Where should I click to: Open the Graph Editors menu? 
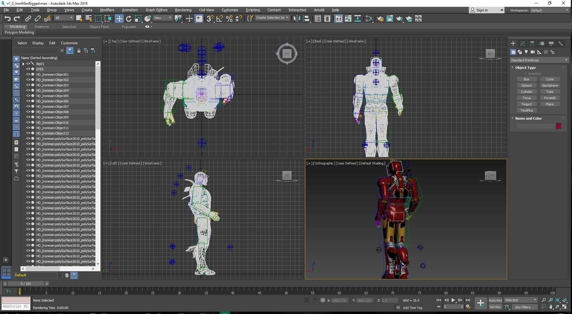pos(156,10)
